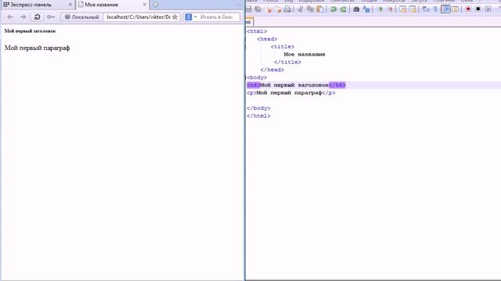Stop macro recording black square icon
Screen dimensions: 501x281
(478, 9)
